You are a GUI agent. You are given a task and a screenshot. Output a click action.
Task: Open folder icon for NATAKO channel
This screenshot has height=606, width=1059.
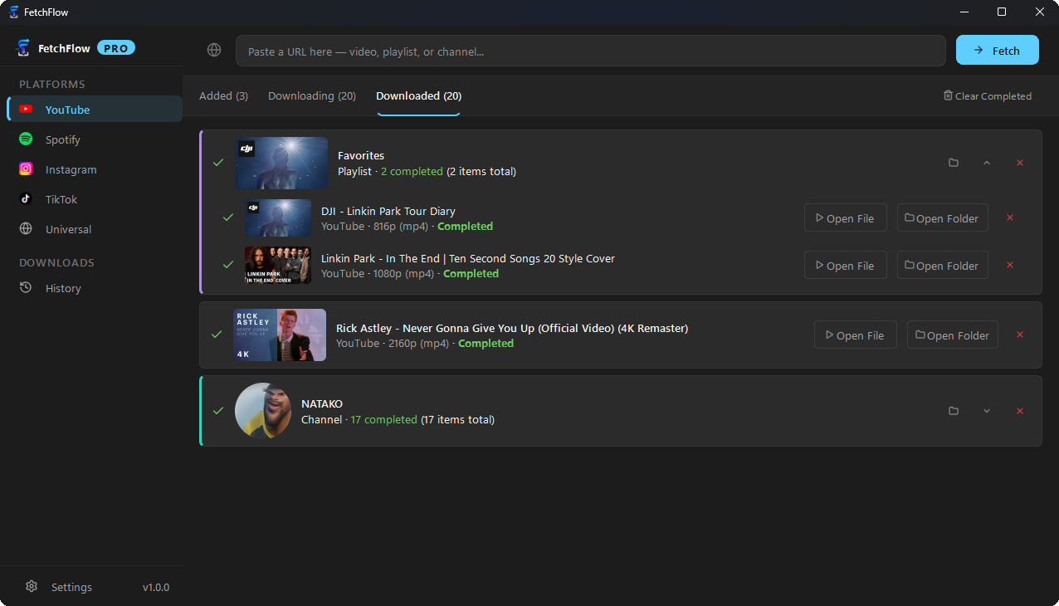pos(954,411)
